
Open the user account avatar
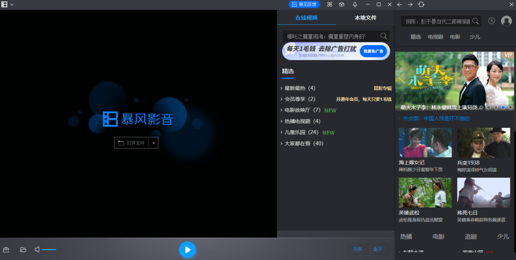coord(506,21)
